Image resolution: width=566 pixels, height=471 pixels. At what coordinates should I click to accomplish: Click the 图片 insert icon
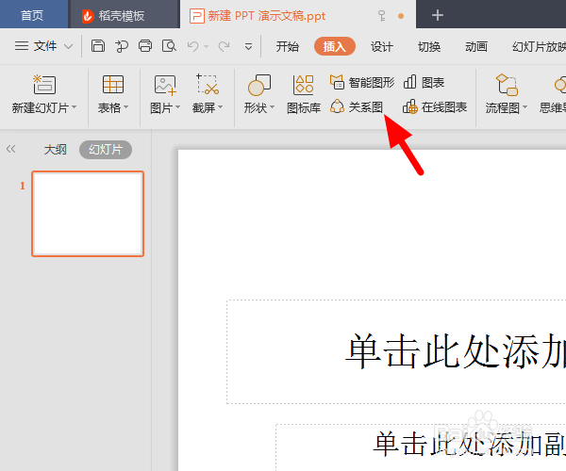point(165,85)
